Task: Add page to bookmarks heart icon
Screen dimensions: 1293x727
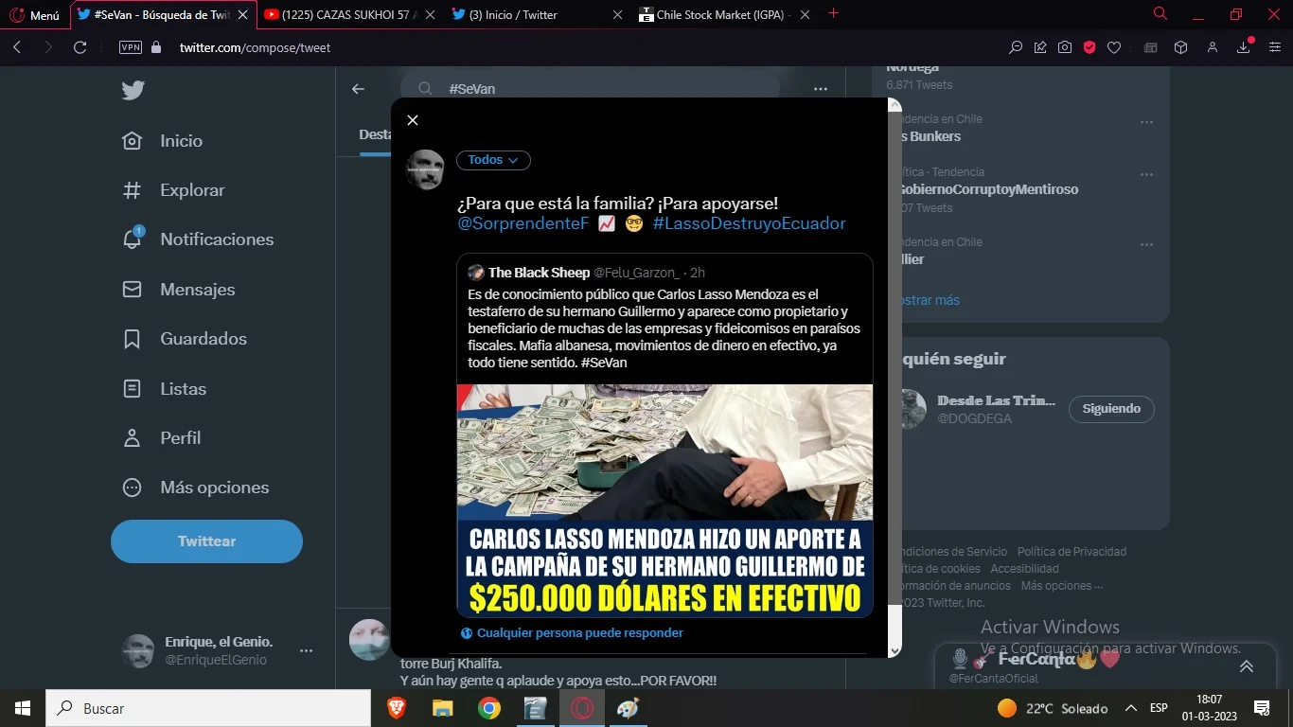Action: [x=1114, y=47]
